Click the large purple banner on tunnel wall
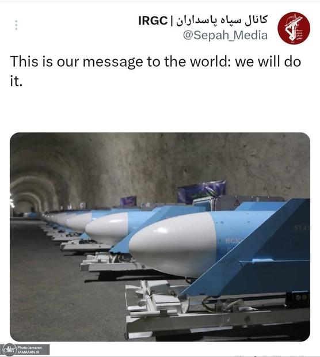Screen dimensions: 320x357 (201, 192)
